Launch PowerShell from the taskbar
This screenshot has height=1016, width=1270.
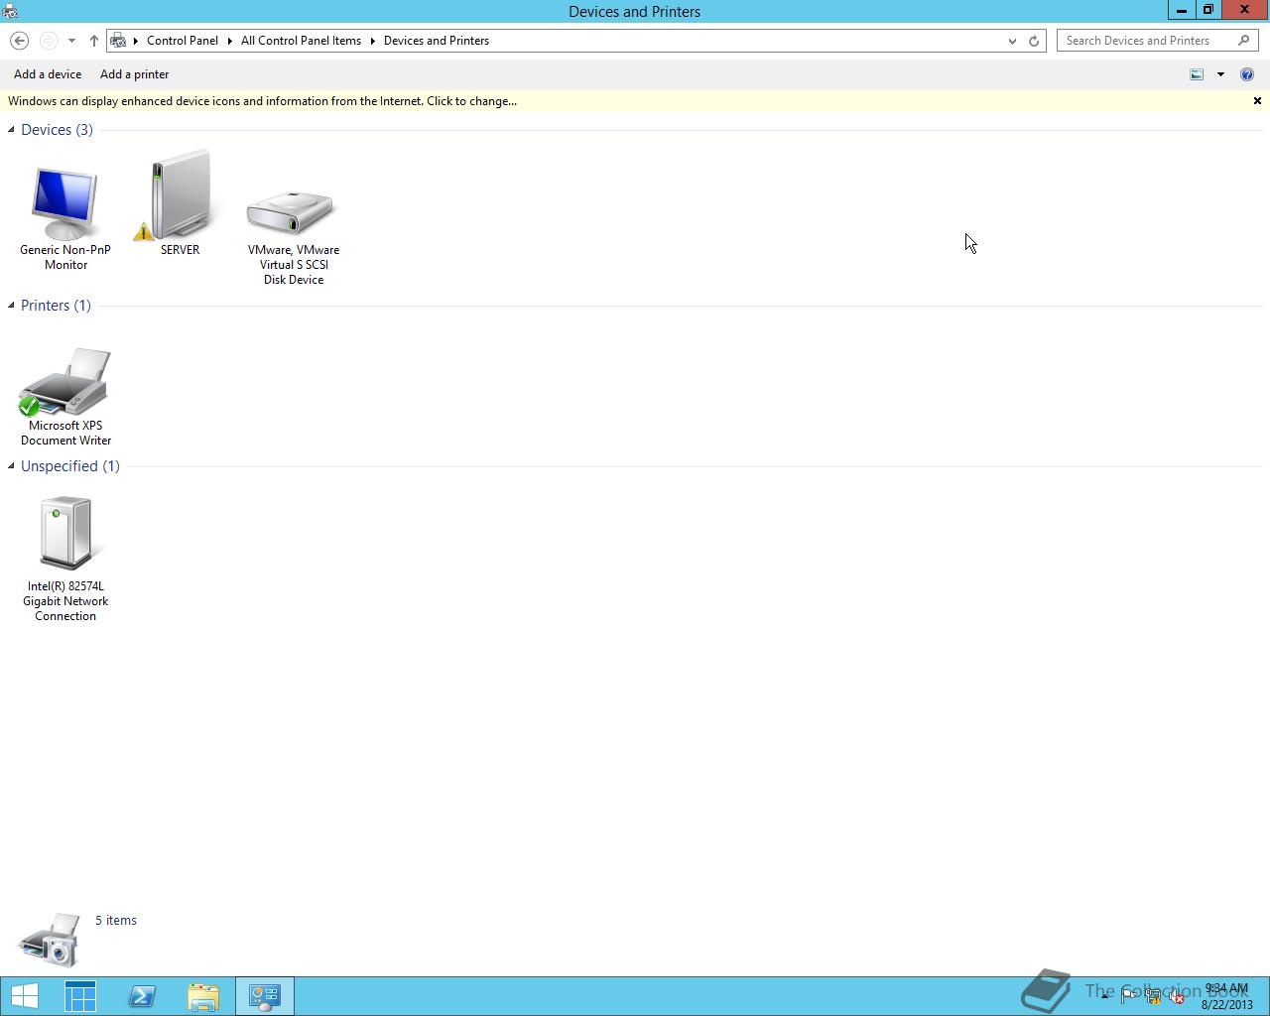(142, 996)
